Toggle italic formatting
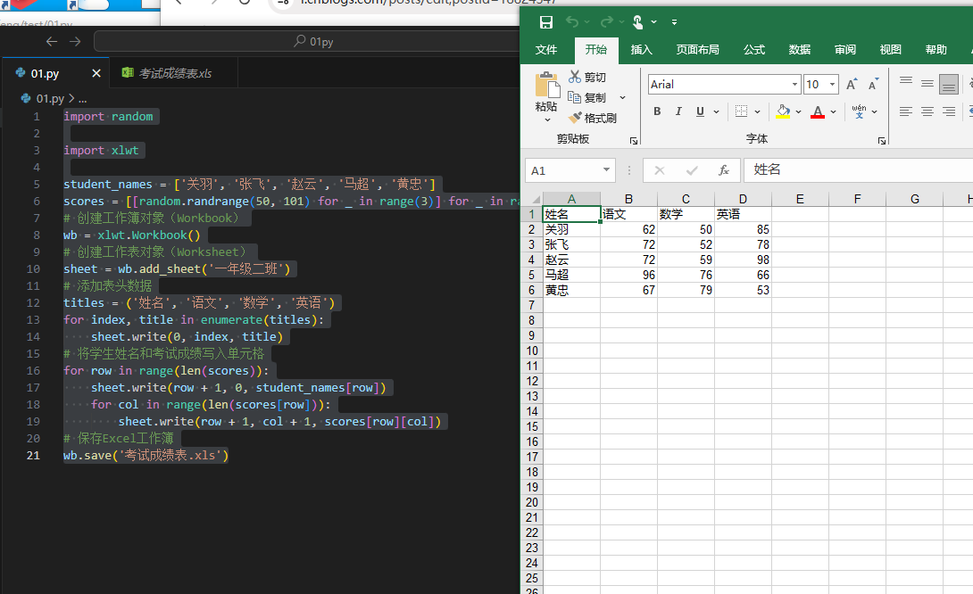 pos(678,111)
